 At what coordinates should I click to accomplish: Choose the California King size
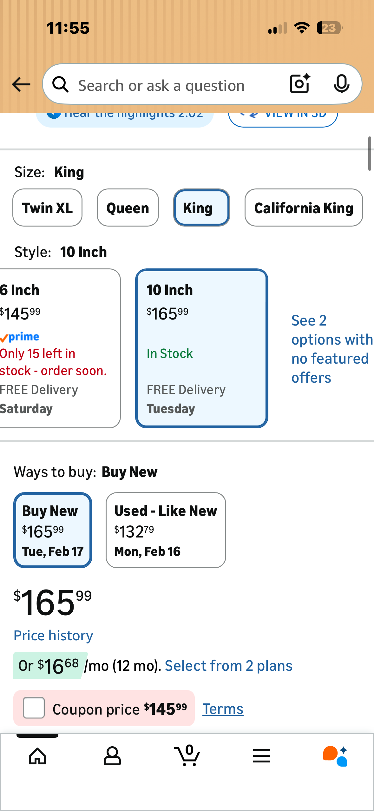click(x=304, y=208)
